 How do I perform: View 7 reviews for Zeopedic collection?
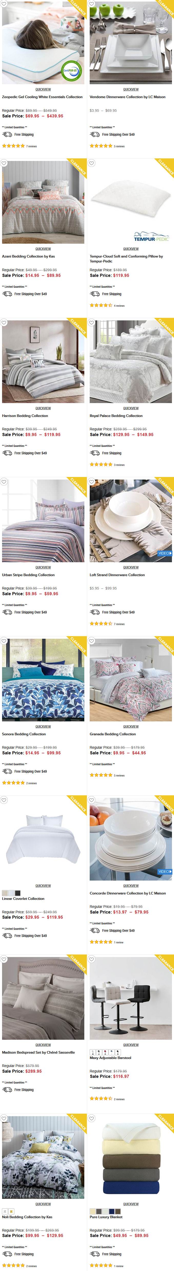(32, 147)
